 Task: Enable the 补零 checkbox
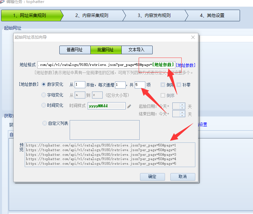click(179, 85)
